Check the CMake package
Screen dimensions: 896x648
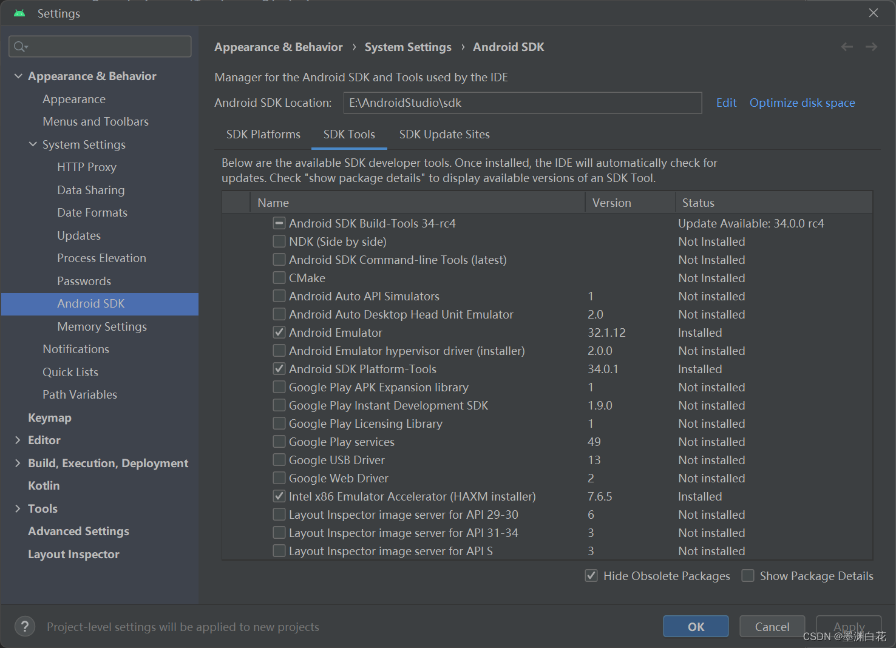pos(279,277)
